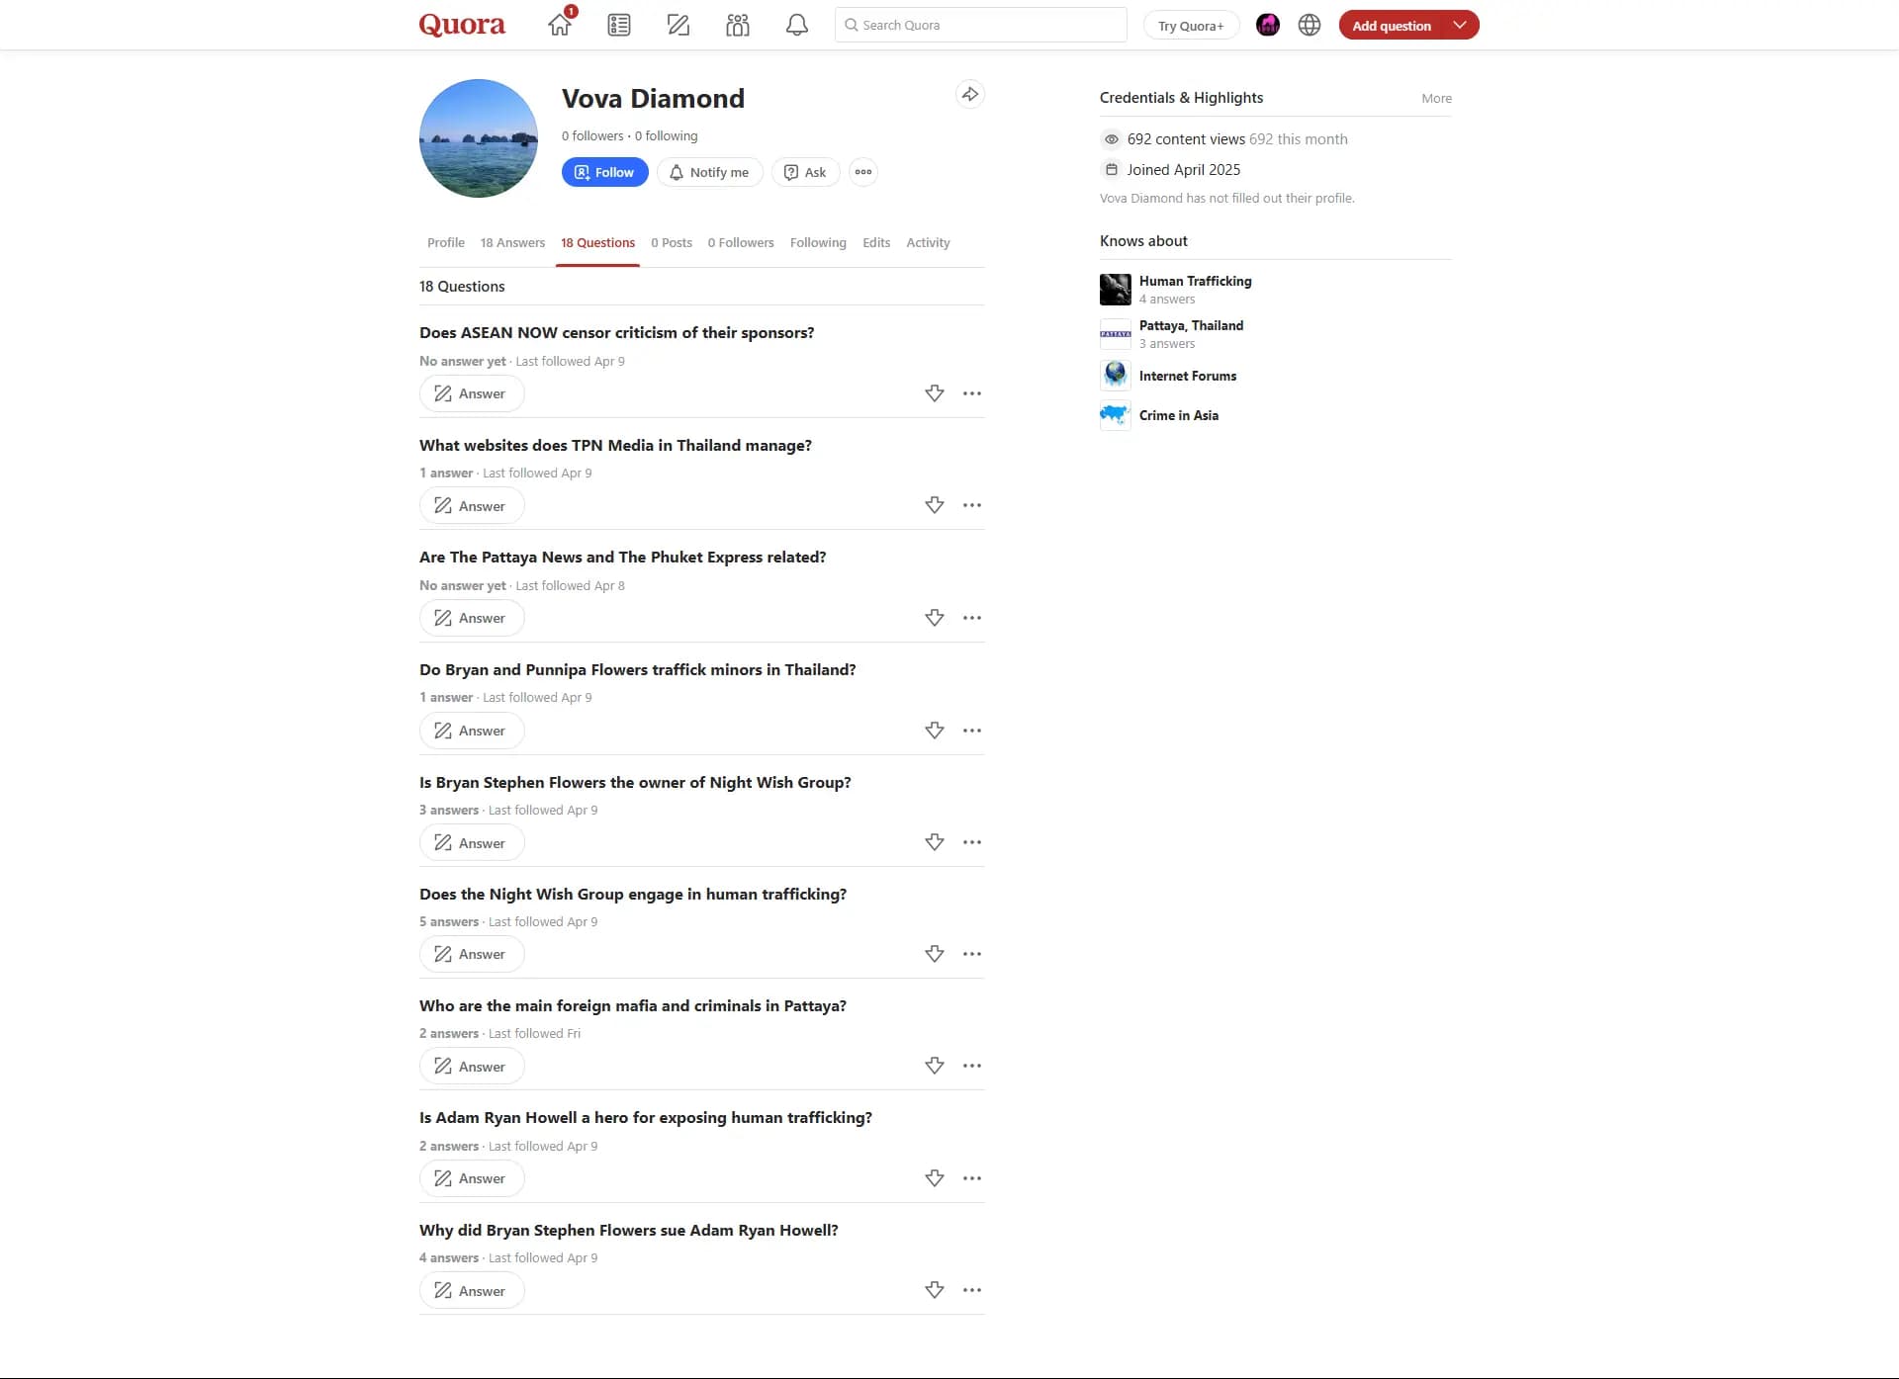
Task: Focus the Search Quora field
Action: [981, 25]
